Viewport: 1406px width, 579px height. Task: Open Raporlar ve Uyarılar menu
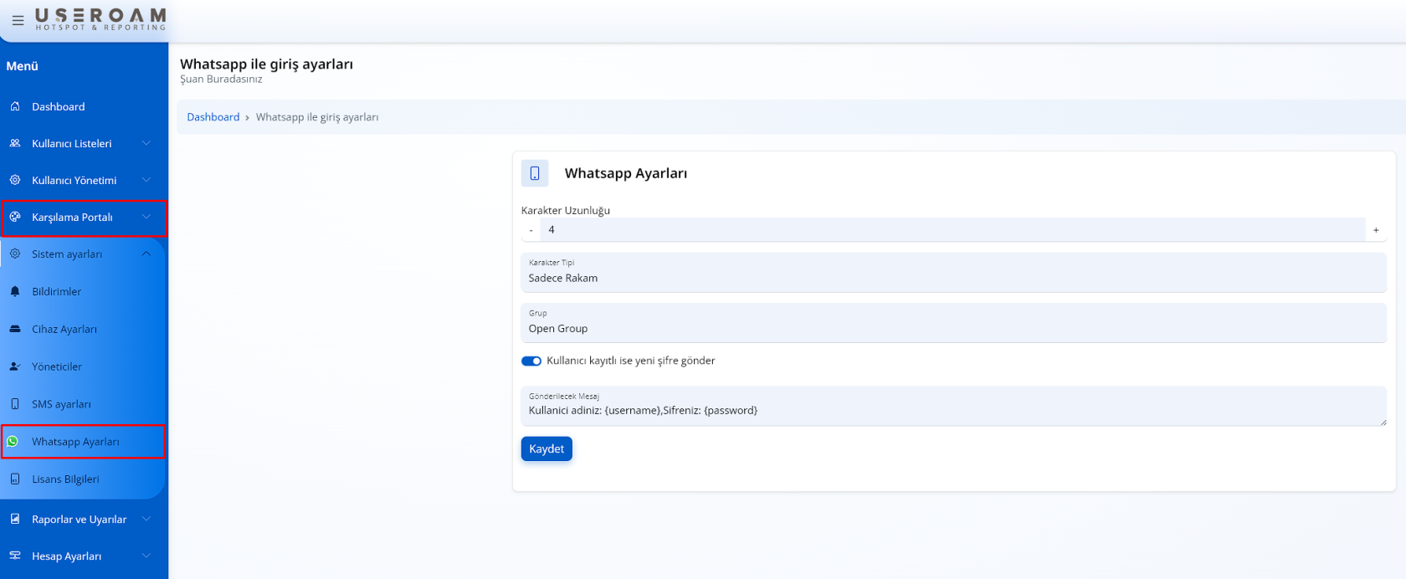[80, 520]
